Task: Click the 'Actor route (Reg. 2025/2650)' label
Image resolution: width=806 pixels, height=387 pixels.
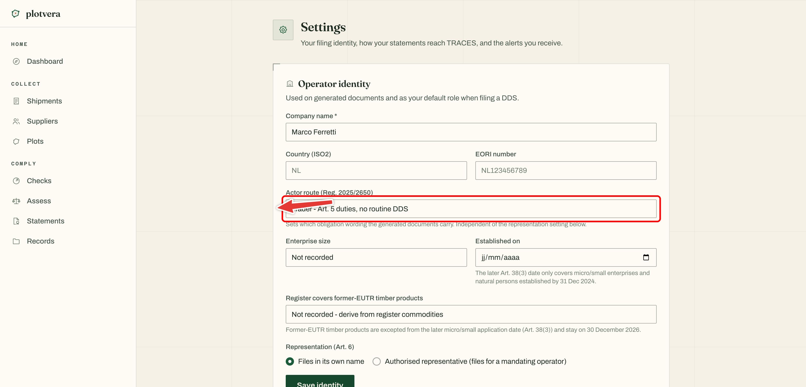Action: (329, 192)
